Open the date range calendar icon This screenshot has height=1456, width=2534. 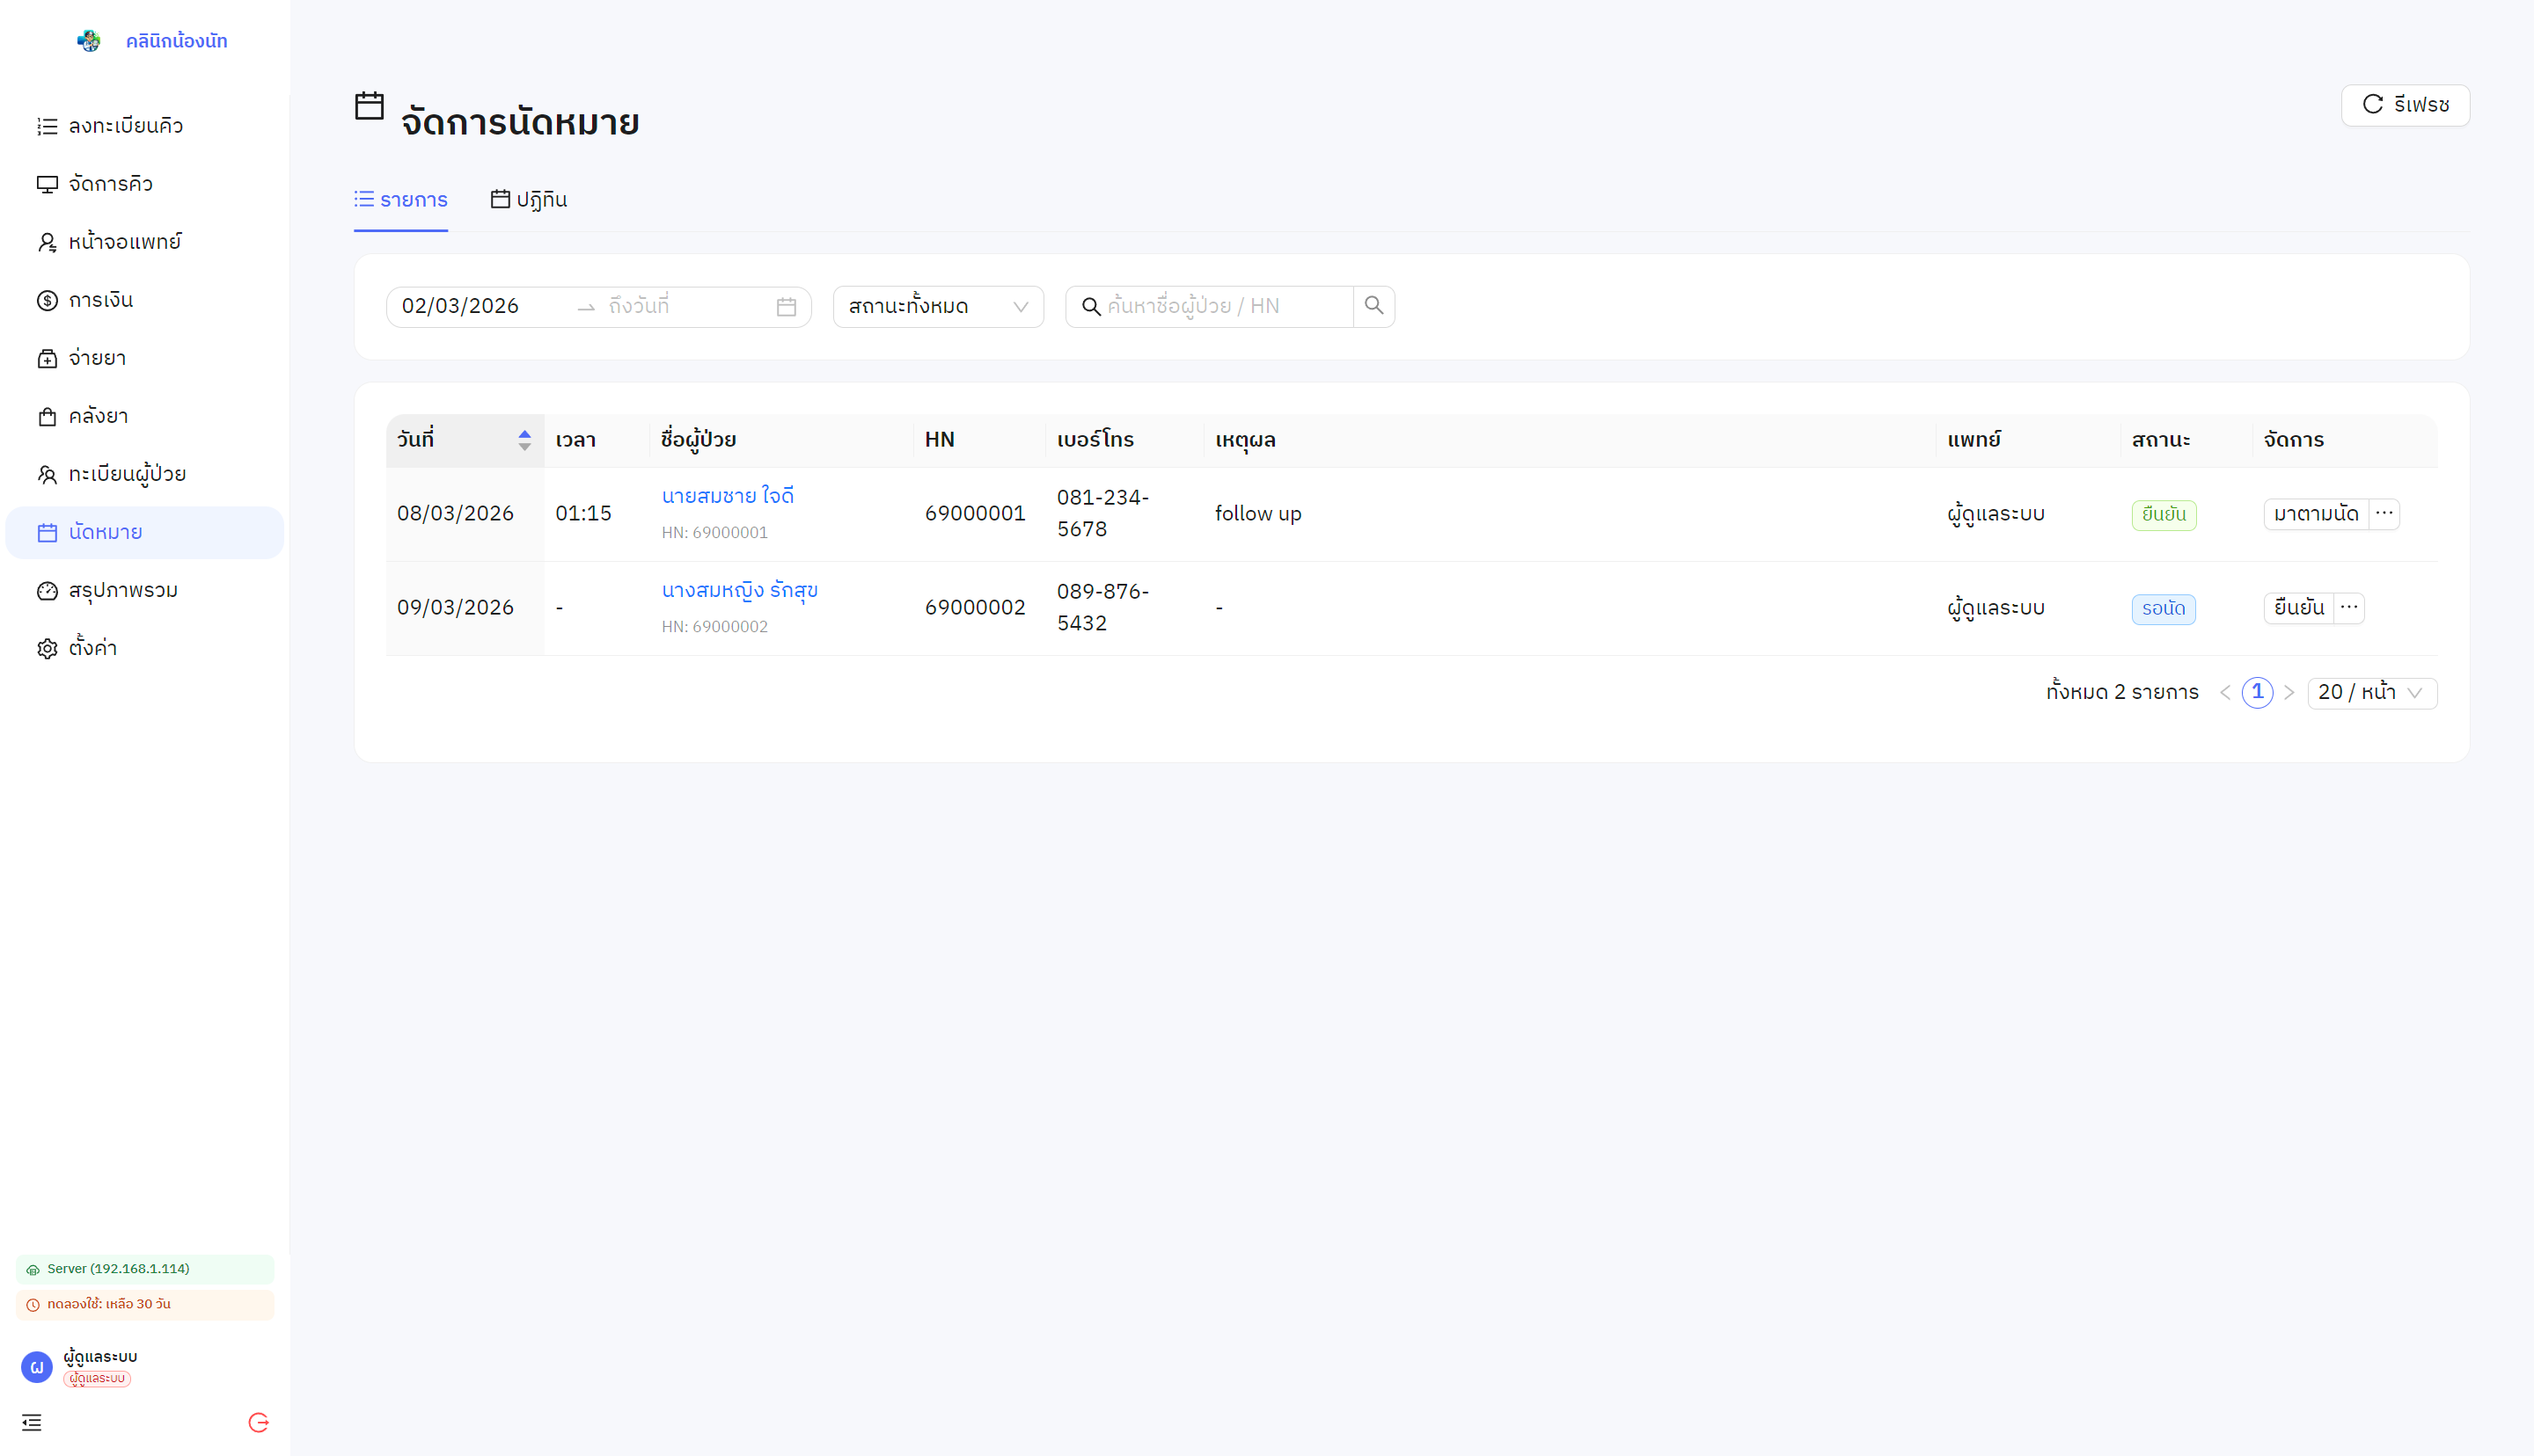[x=787, y=307]
